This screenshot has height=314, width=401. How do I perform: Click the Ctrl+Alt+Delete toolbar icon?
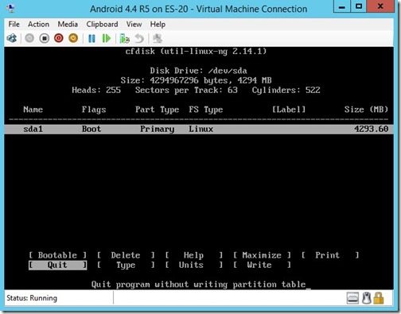[12, 38]
